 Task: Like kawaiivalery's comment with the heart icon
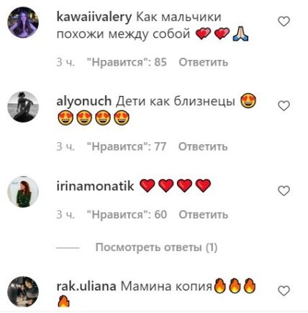(x=284, y=22)
